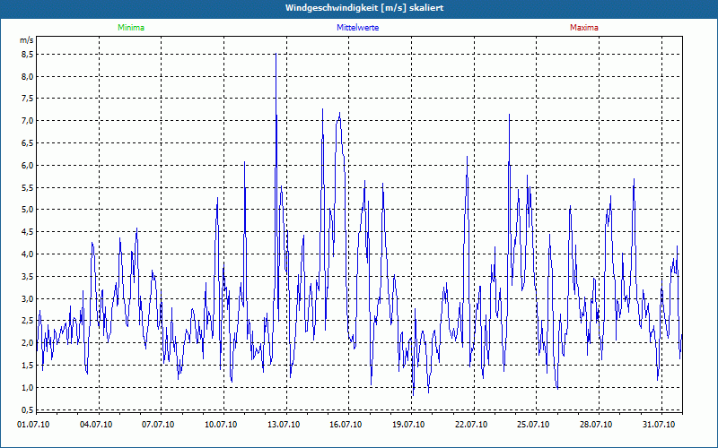This screenshot has width=718, height=448.
Task: Click the 8,0 y-axis value
Action: point(28,77)
